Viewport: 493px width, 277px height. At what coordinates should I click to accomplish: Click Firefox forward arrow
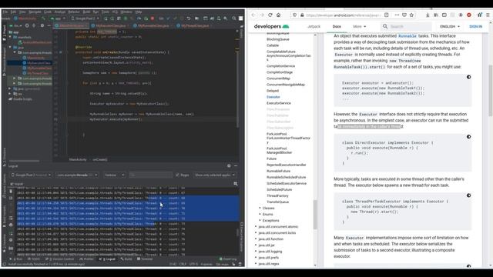(262, 15)
